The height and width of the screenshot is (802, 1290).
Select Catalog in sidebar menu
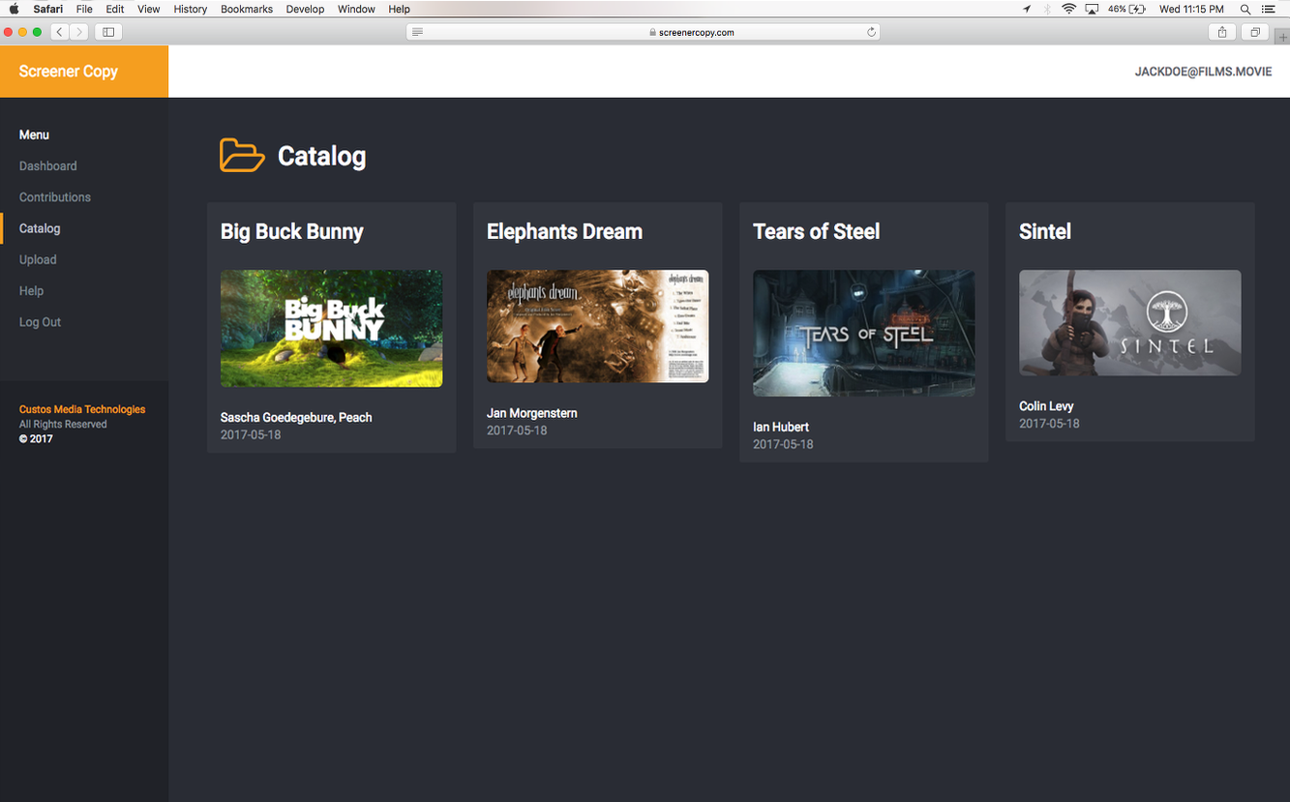coord(40,228)
